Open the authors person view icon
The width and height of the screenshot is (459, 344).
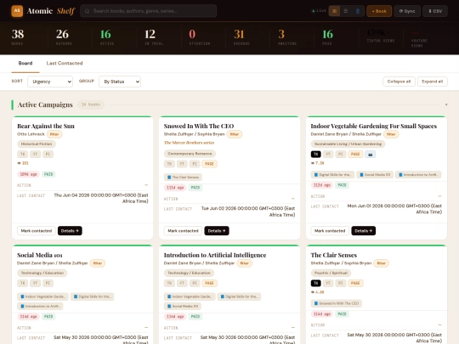tap(357, 11)
